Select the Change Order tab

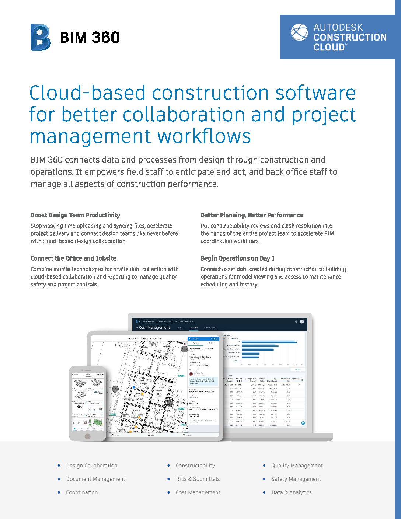[x=210, y=328]
